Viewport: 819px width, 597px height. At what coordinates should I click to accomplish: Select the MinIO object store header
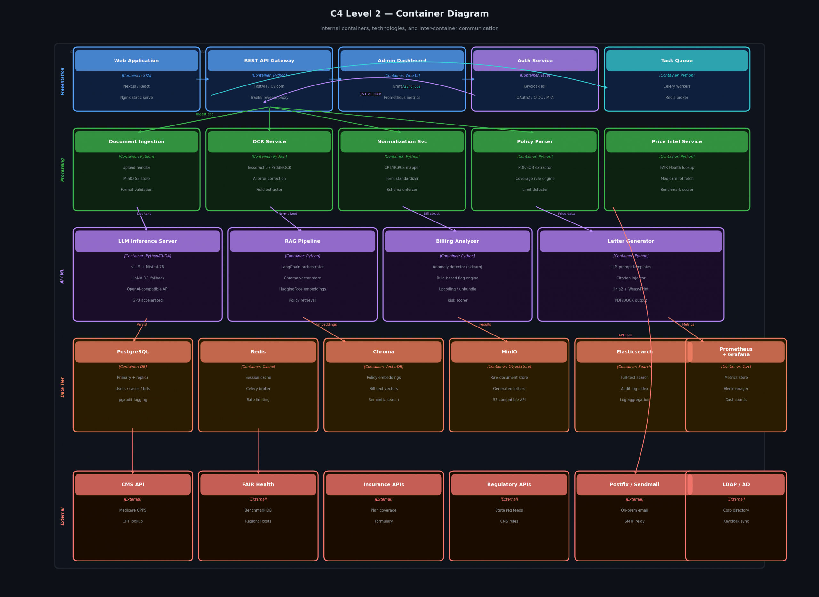[509, 351]
